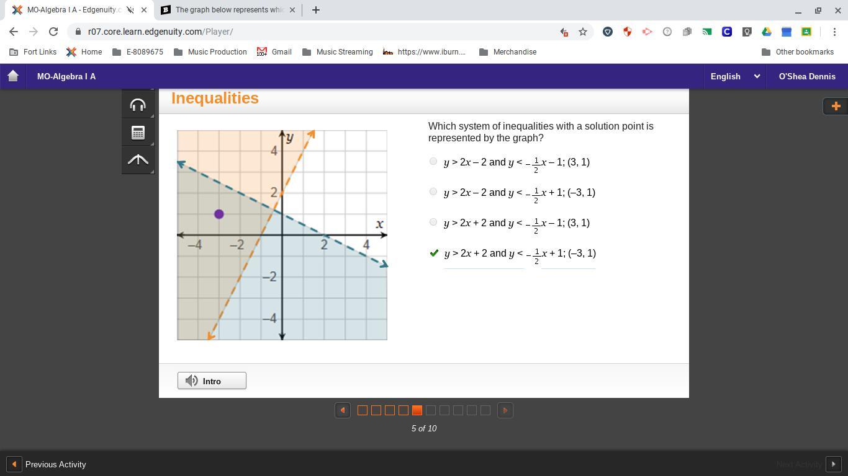Click the red shield extension icon
Image resolution: width=848 pixels, height=476 pixels.
pos(628,32)
